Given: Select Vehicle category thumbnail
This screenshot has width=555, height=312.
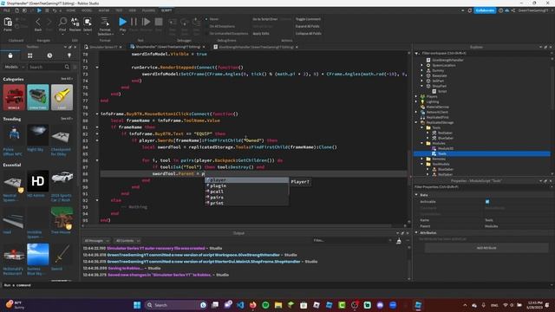Looking at the screenshot, I should click(14, 97).
